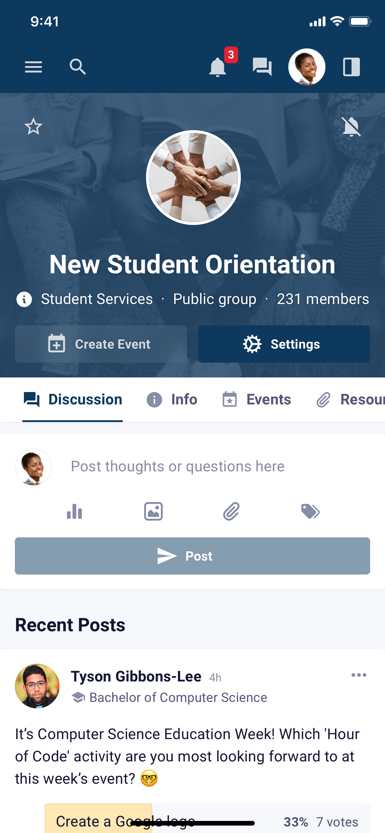Image resolution: width=385 pixels, height=833 pixels.
Task: Add tags to the post
Action: 310,512
